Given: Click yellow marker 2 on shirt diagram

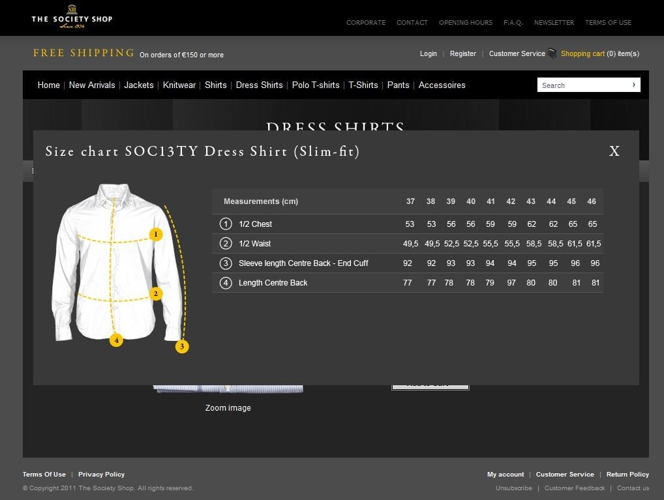Looking at the screenshot, I should click(x=156, y=293).
